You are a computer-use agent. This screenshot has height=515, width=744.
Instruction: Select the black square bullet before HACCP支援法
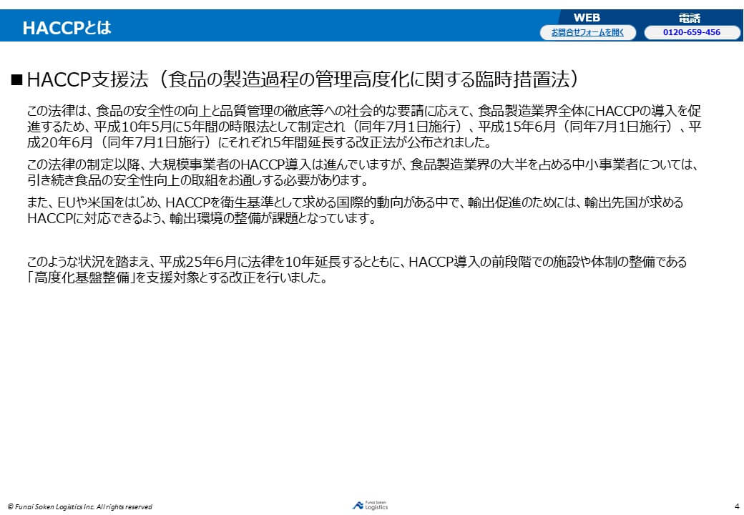18,80
